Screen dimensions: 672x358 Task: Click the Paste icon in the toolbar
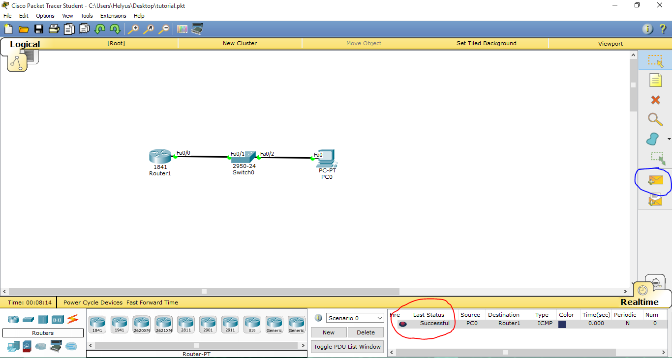(x=84, y=29)
